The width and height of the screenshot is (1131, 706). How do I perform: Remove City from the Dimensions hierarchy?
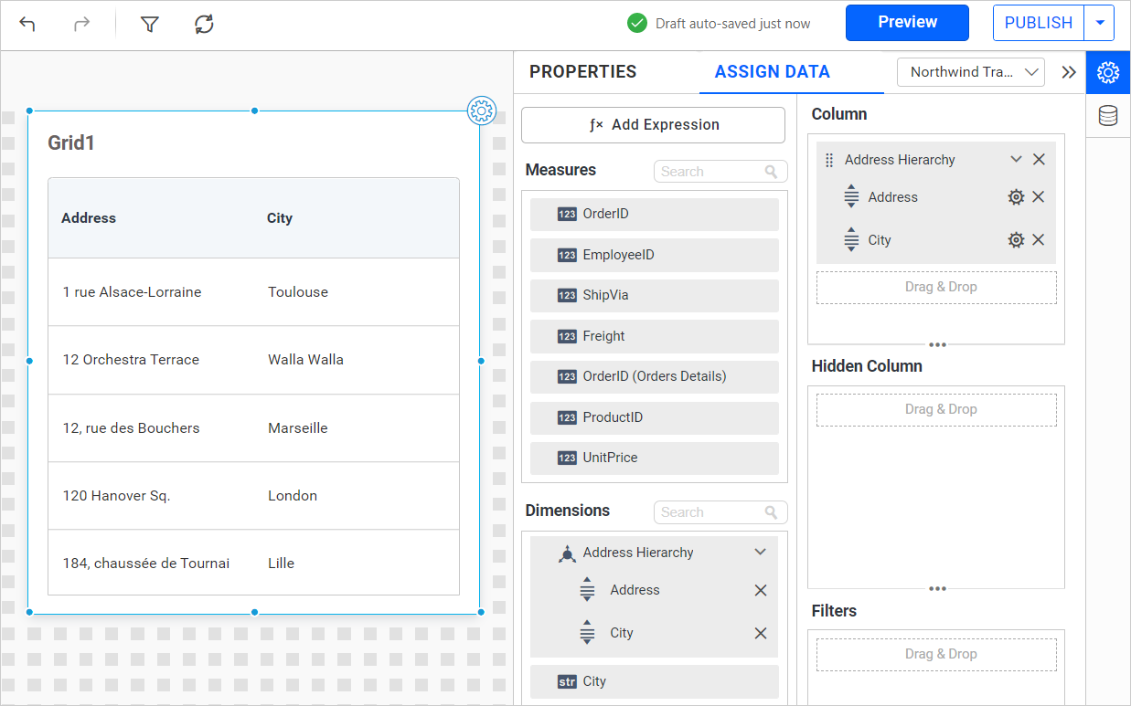click(760, 634)
